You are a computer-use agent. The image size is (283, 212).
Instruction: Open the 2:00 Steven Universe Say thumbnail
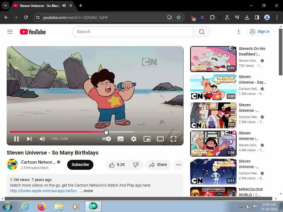213,87
